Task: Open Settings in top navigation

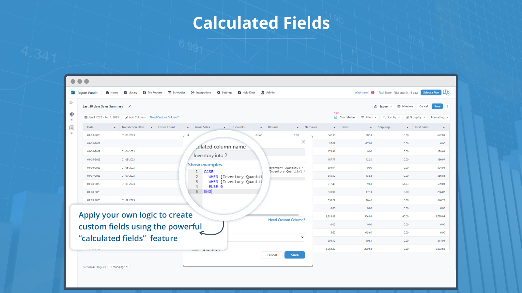Action: (224, 92)
